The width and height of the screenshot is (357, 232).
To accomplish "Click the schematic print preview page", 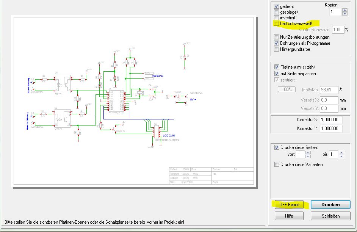I will click(x=134, y=101).
